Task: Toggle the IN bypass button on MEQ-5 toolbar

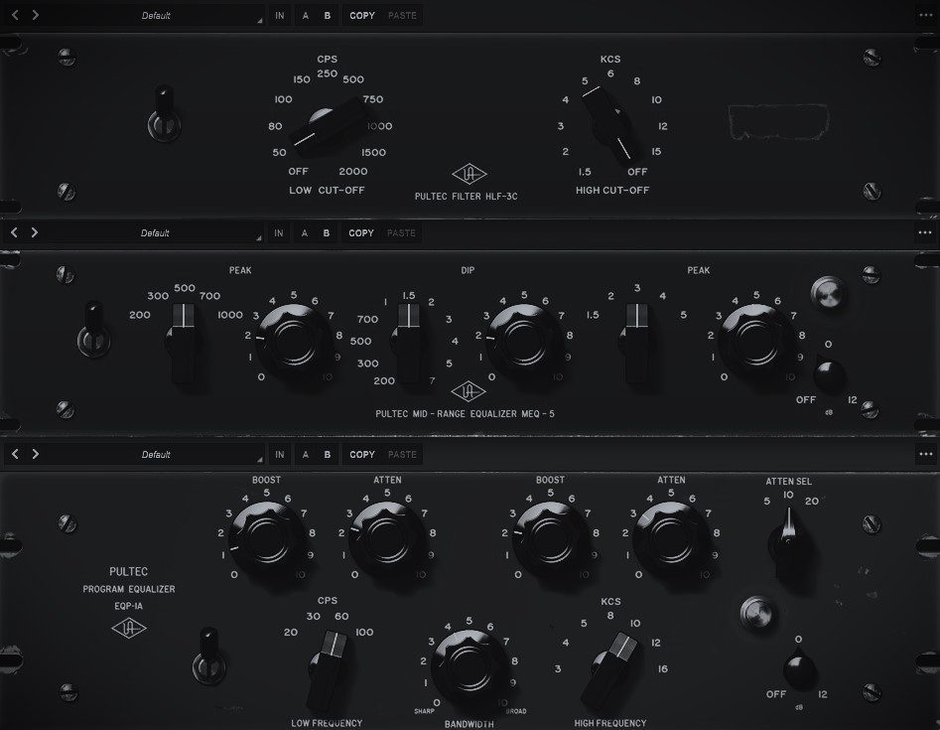Action: pyautogui.click(x=279, y=232)
